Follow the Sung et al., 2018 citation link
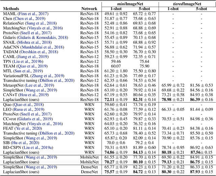216x176 pixels. [x=42, y=23]
